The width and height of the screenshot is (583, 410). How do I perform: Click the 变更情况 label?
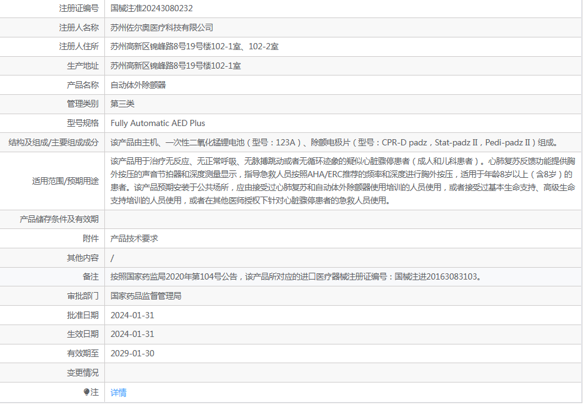(x=83, y=373)
